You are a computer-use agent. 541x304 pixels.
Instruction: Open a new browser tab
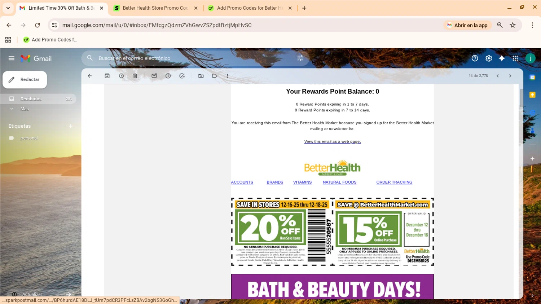click(304, 8)
